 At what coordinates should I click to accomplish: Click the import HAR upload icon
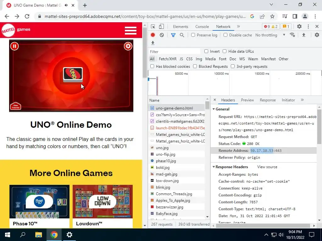click(x=304, y=35)
